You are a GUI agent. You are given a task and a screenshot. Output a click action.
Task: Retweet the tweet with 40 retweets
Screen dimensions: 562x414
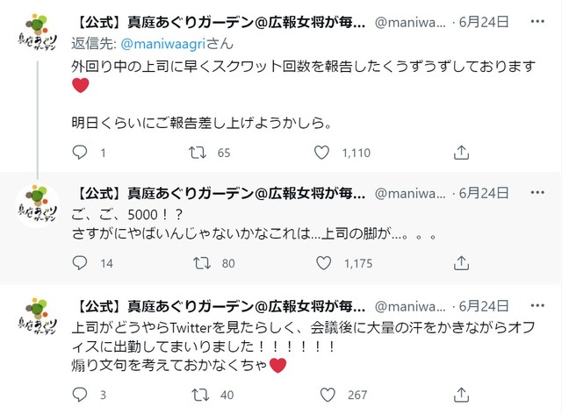[198, 394]
